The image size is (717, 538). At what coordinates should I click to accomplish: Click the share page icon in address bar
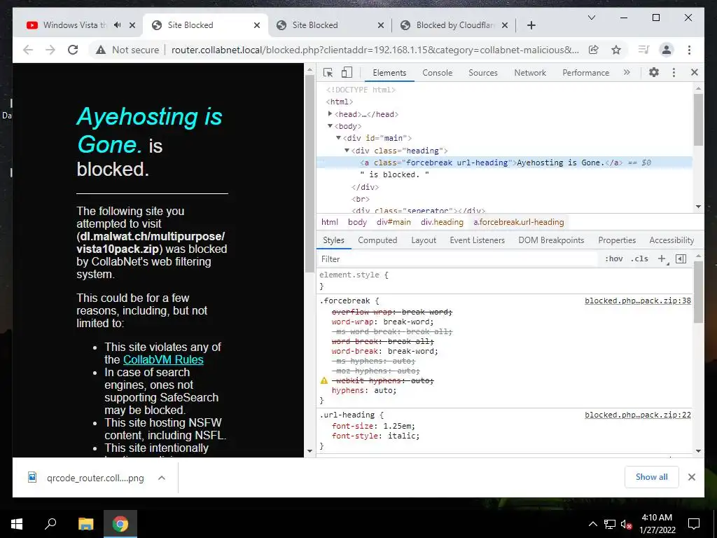594,50
